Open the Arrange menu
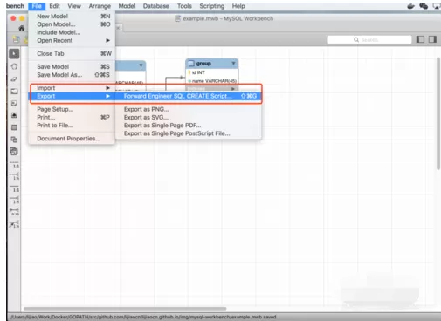This screenshot has width=441, height=321. coord(100,6)
